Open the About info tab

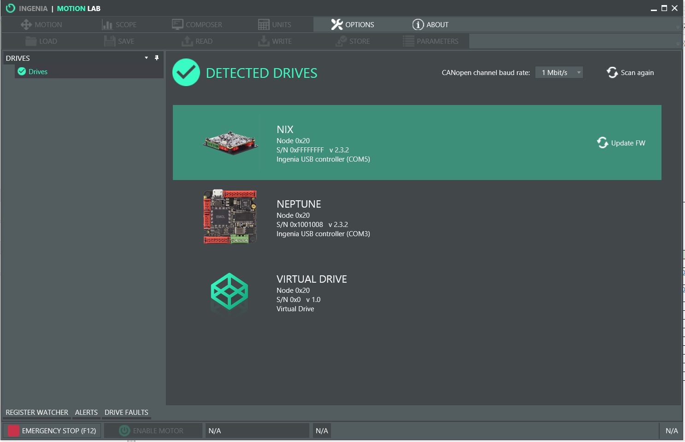430,25
